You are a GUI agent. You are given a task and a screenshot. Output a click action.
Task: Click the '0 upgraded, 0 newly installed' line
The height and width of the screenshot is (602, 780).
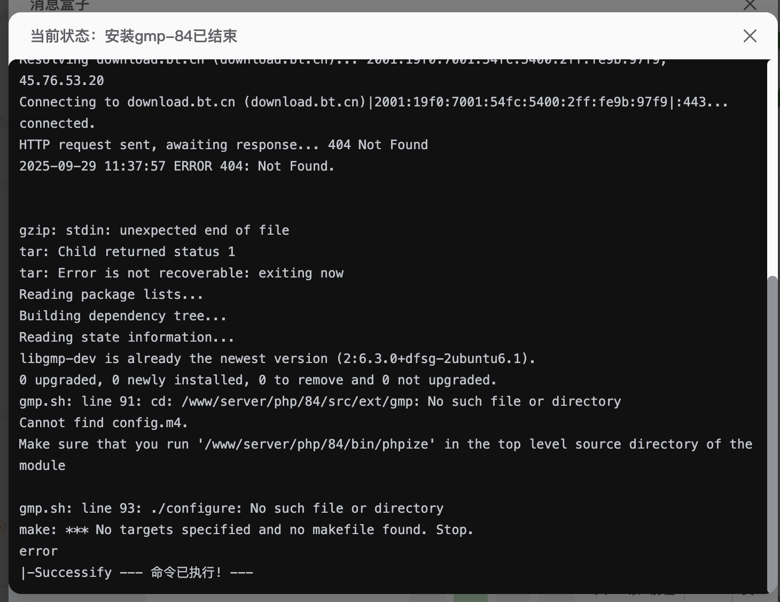258,380
